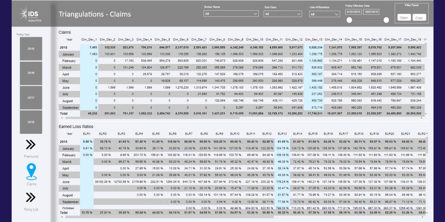Click the Clear filter button

coord(418,18)
